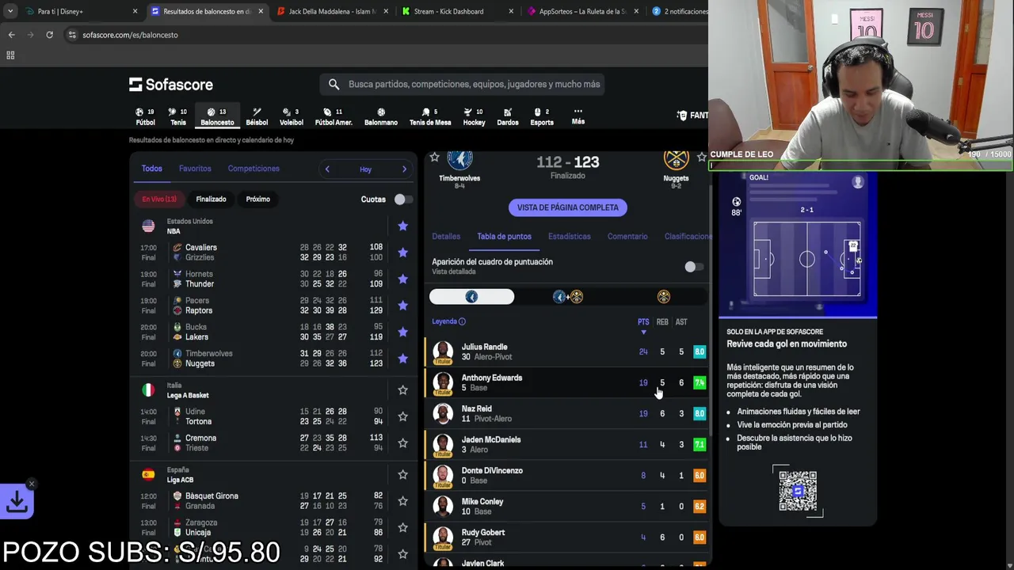
Task: Favorite match star beside Timberwolves header
Action: tap(434, 158)
